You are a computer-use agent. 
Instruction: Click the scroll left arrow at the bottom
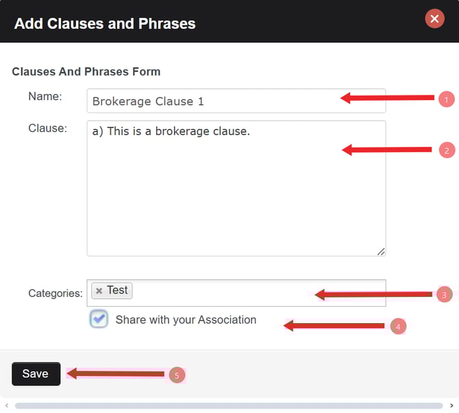7,406
